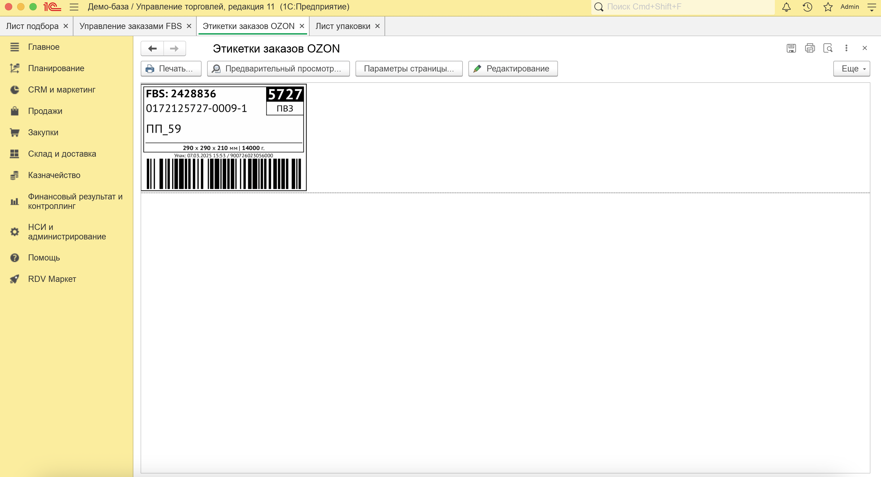
Task: Click the notifications bell icon
Action: pyautogui.click(x=786, y=7)
